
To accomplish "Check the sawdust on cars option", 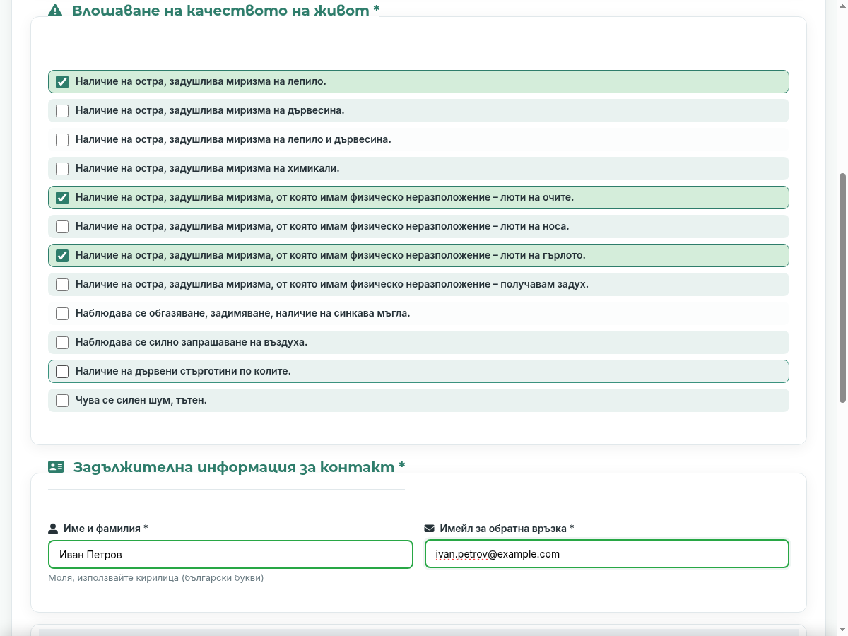I will [x=62, y=372].
